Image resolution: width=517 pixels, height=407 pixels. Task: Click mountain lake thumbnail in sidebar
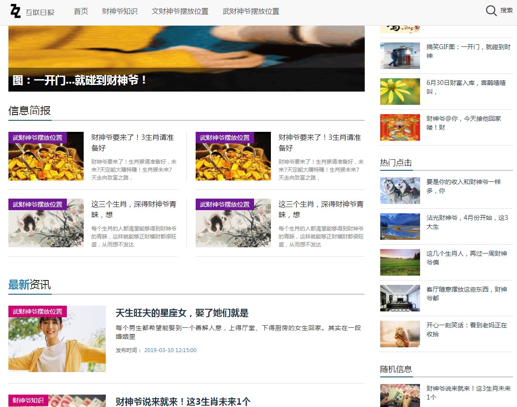(400, 227)
